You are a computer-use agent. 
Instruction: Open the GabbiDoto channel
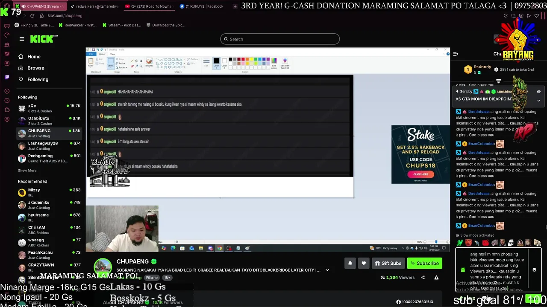tap(49, 121)
